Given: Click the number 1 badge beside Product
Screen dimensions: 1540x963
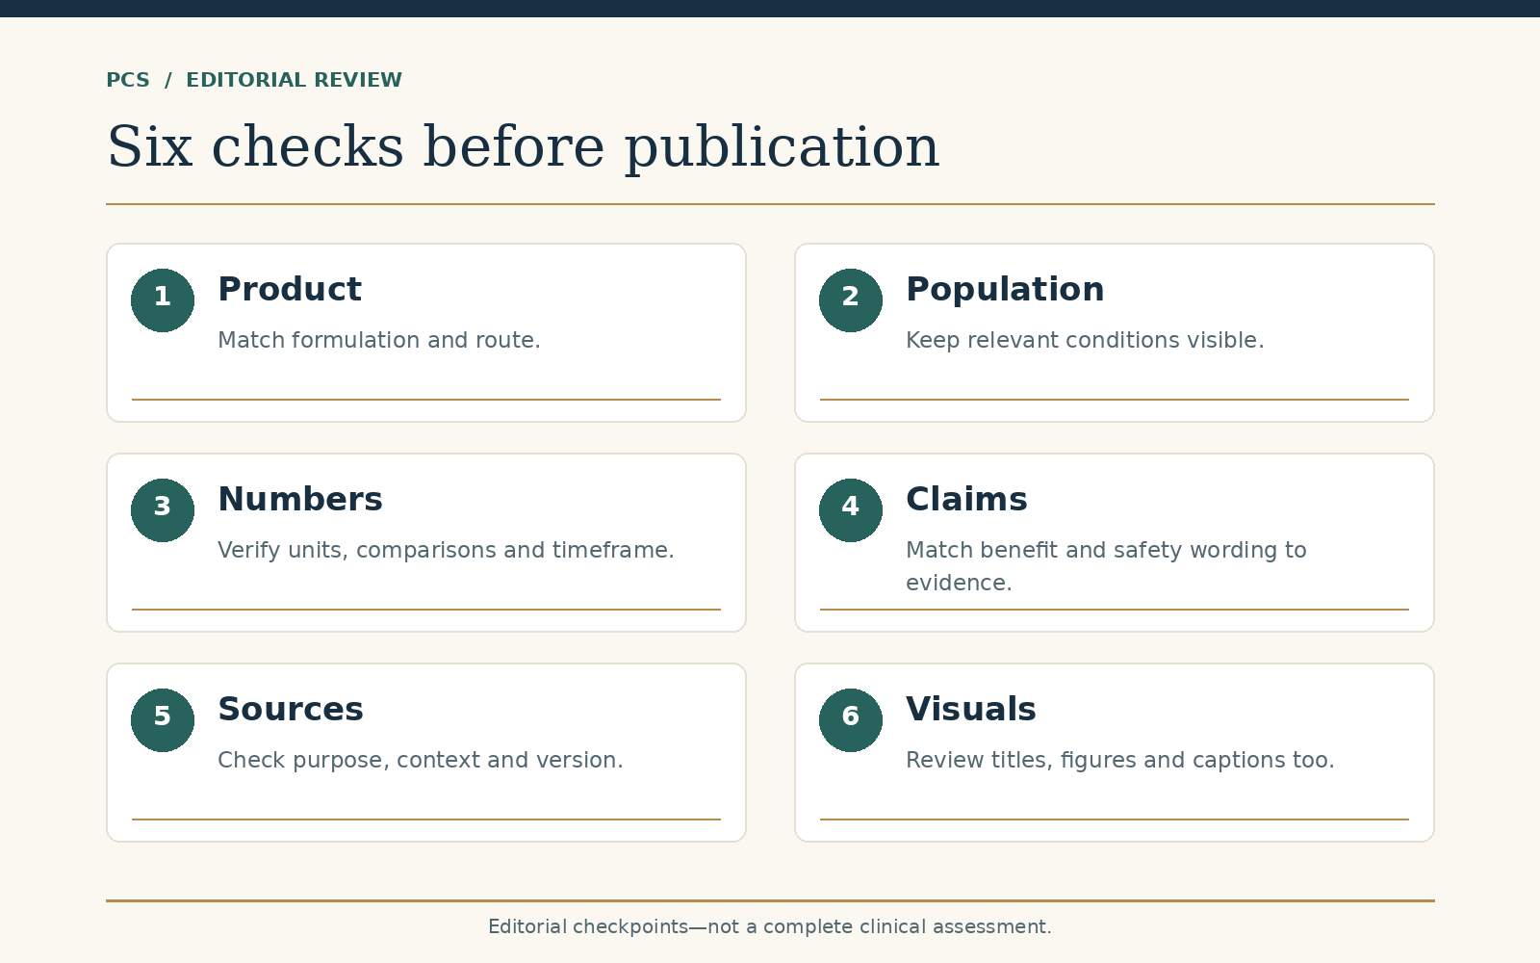Looking at the screenshot, I should [163, 300].
